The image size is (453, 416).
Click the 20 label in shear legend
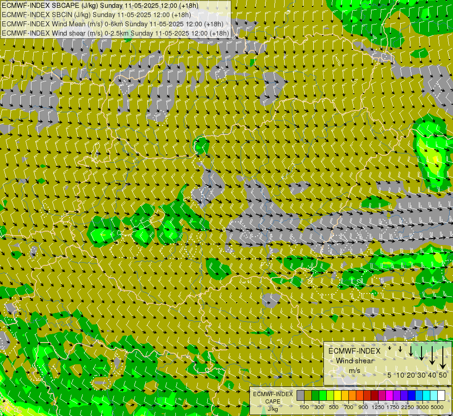click(411, 375)
